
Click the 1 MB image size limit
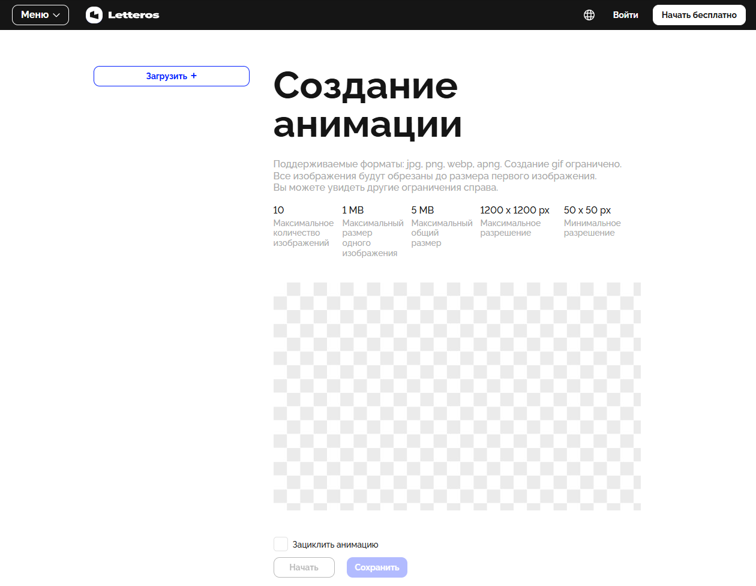353,210
